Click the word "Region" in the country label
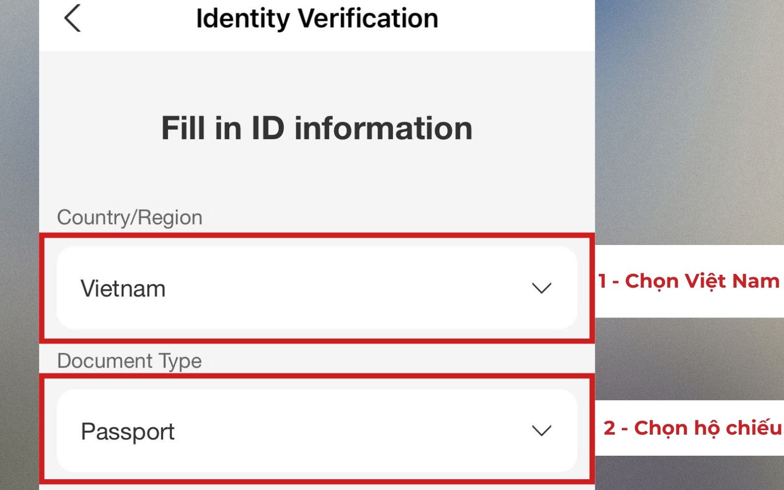This screenshot has width=784, height=490. (x=169, y=218)
